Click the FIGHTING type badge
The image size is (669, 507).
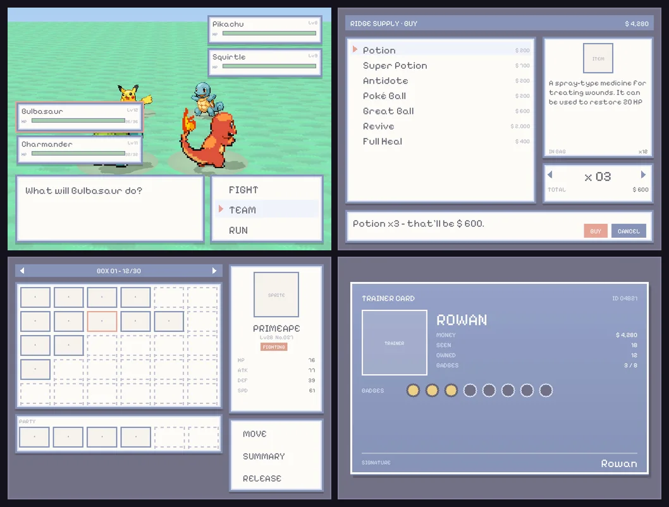click(274, 347)
